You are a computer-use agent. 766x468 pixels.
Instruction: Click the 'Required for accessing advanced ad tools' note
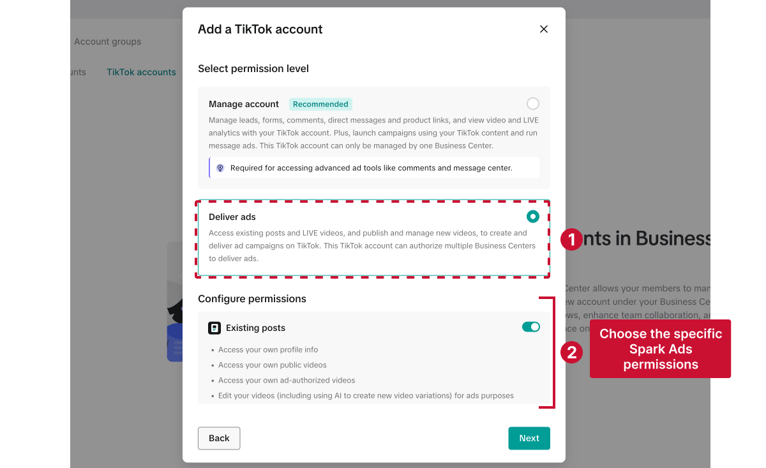tap(374, 168)
